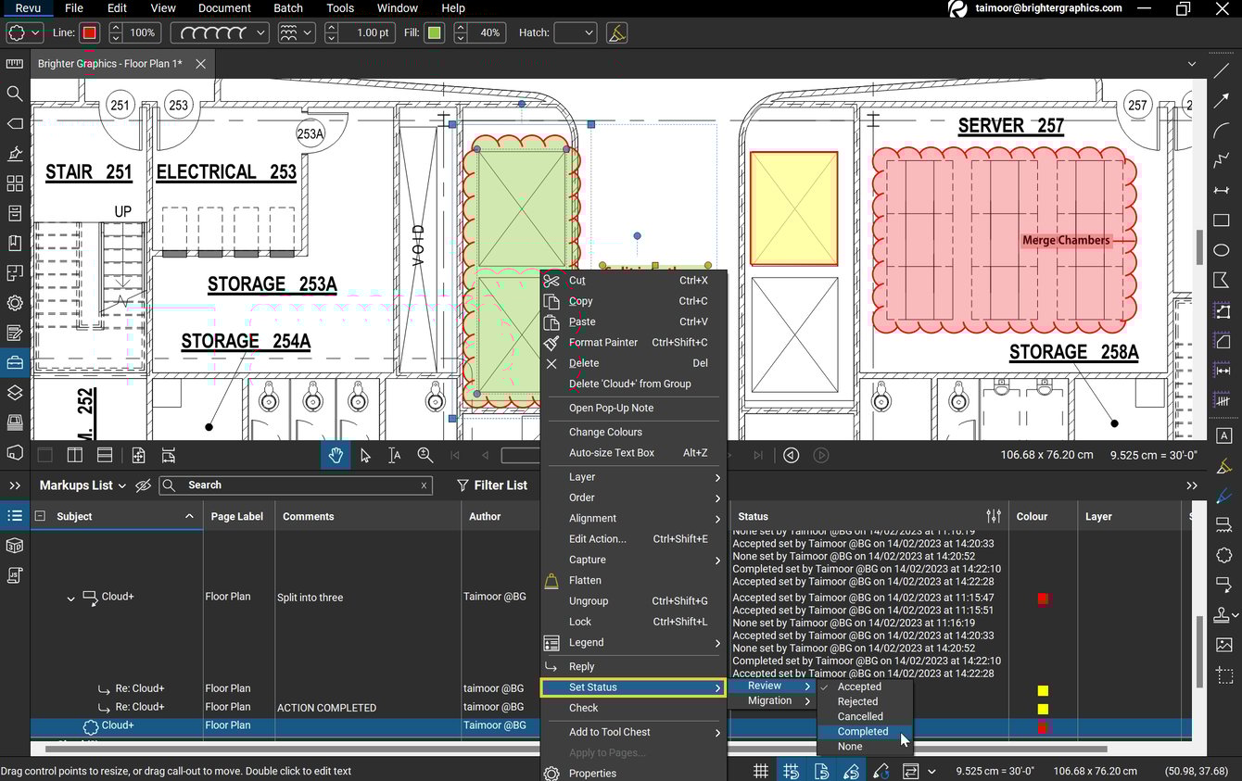1242x781 pixels.
Task: Select Copy from the context menu
Action: pyautogui.click(x=580, y=300)
